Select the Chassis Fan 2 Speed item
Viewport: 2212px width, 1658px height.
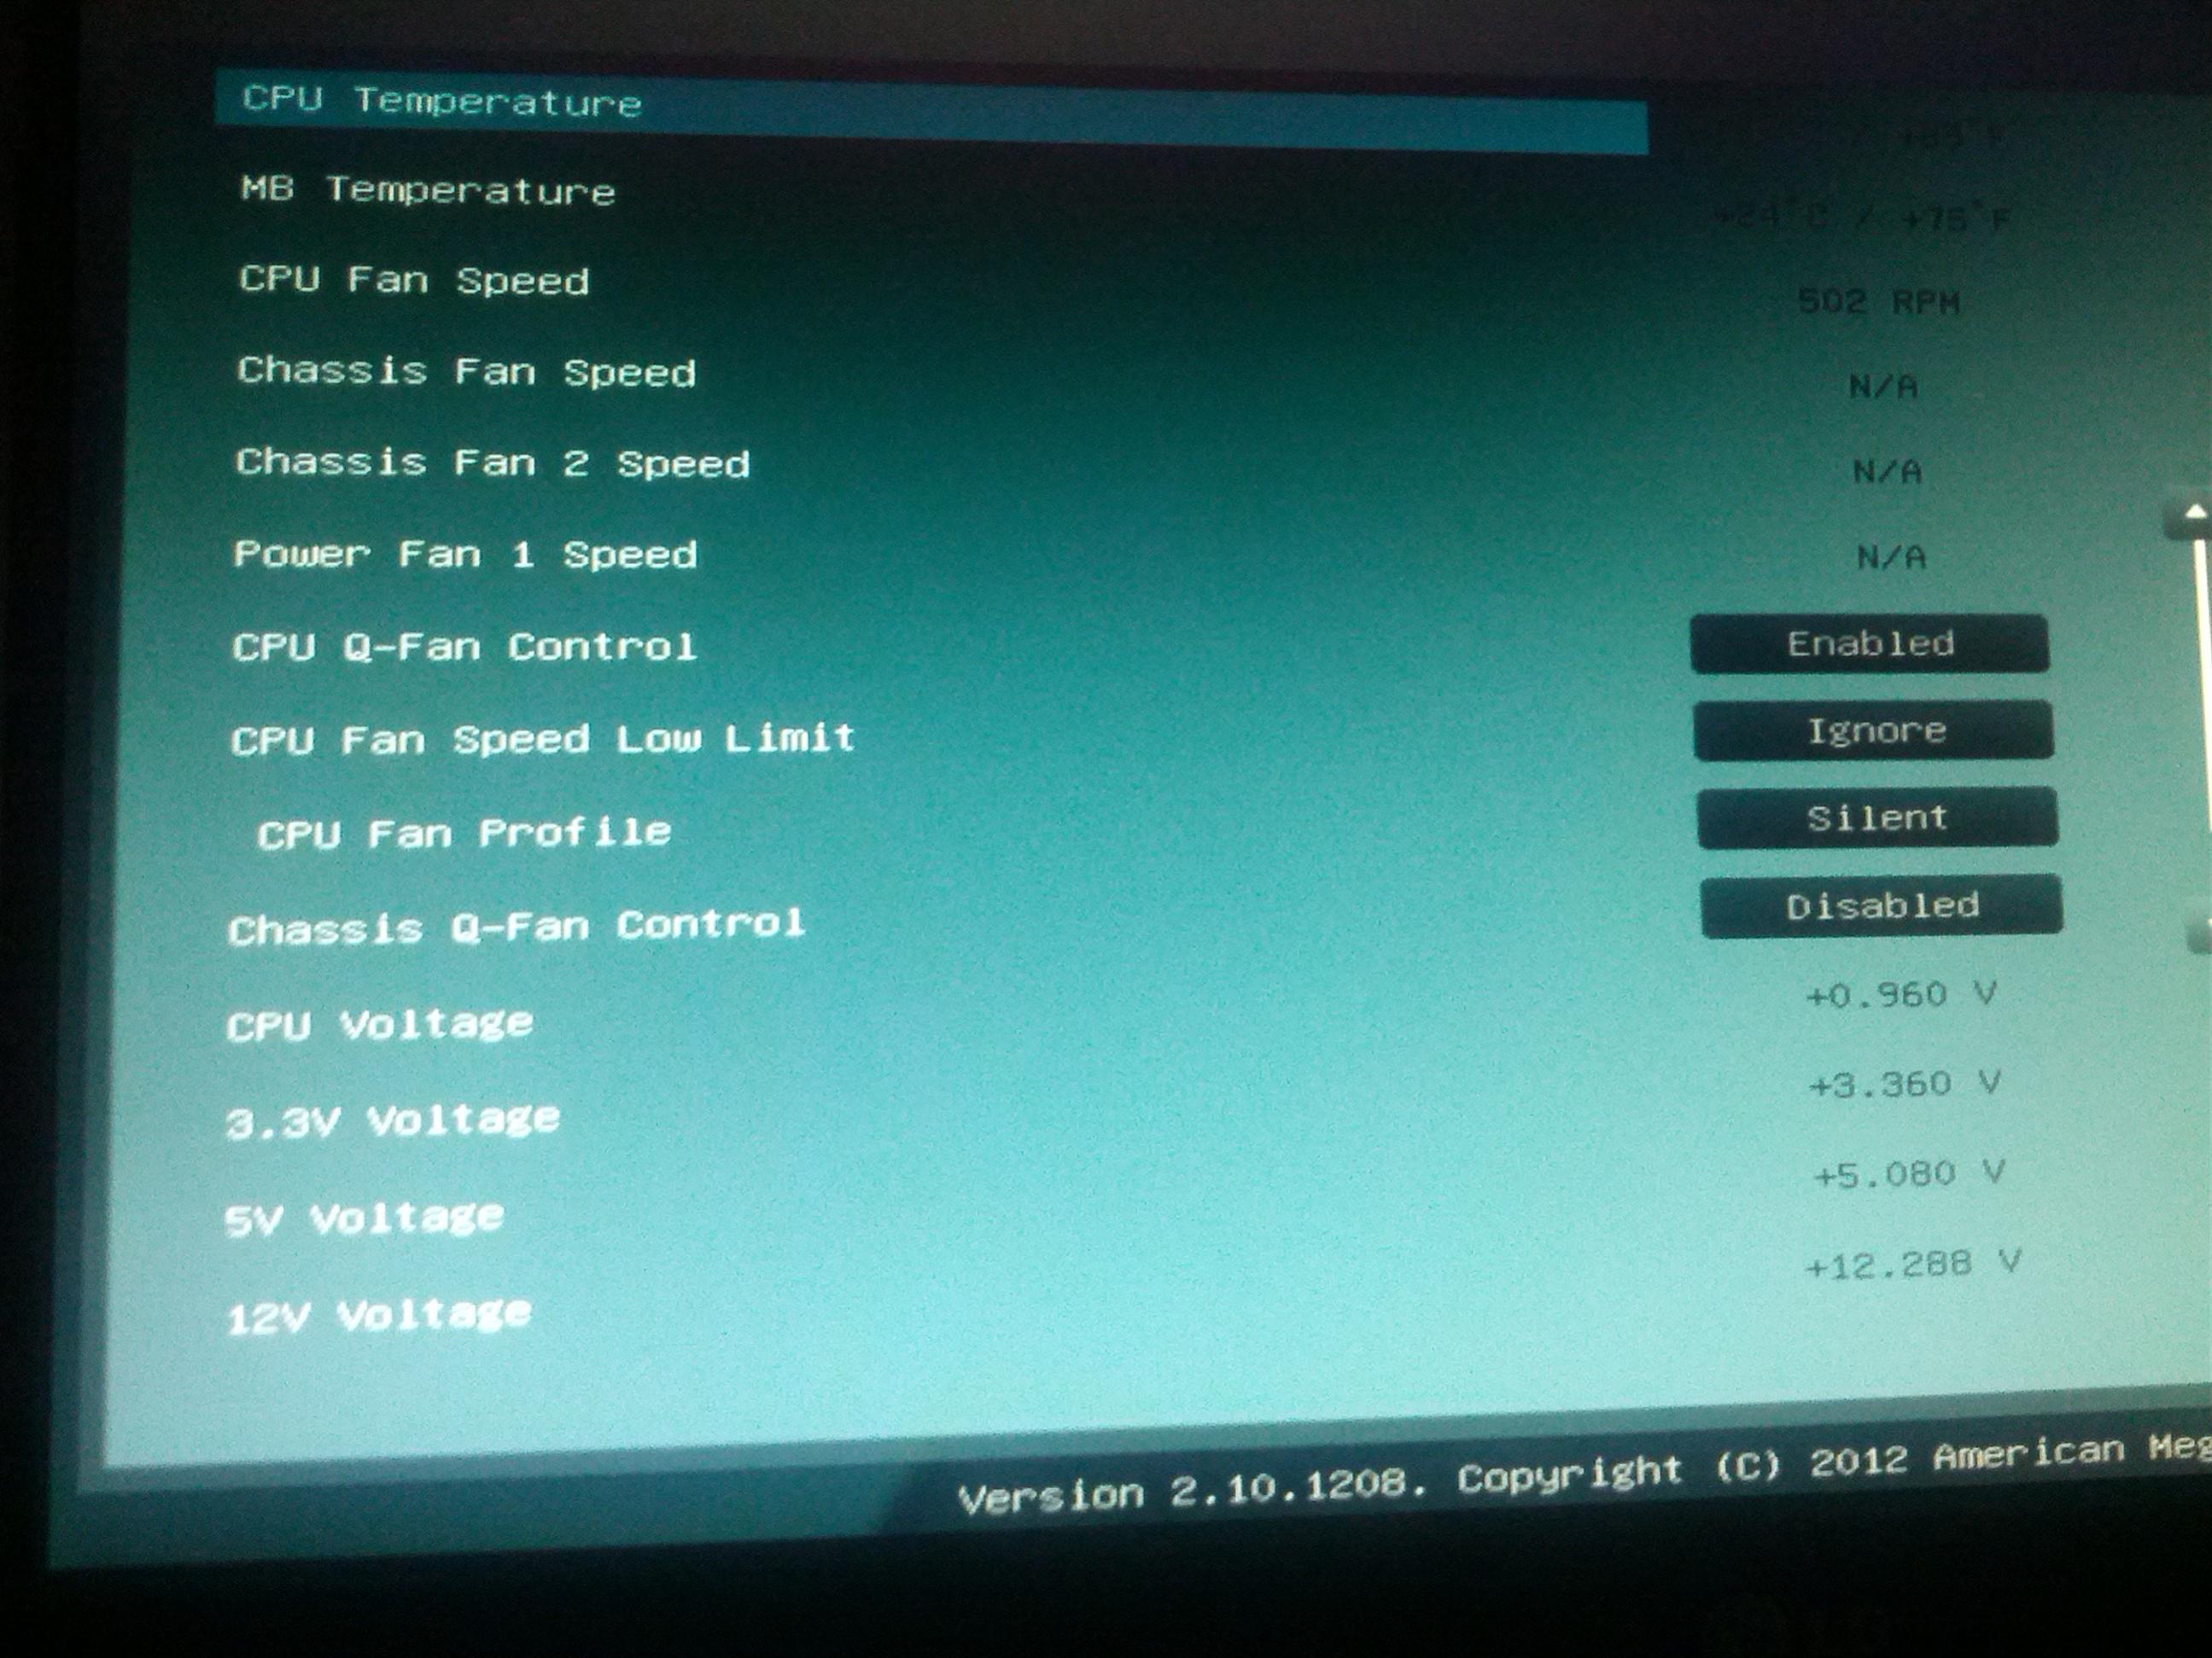[x=492, y=463]
